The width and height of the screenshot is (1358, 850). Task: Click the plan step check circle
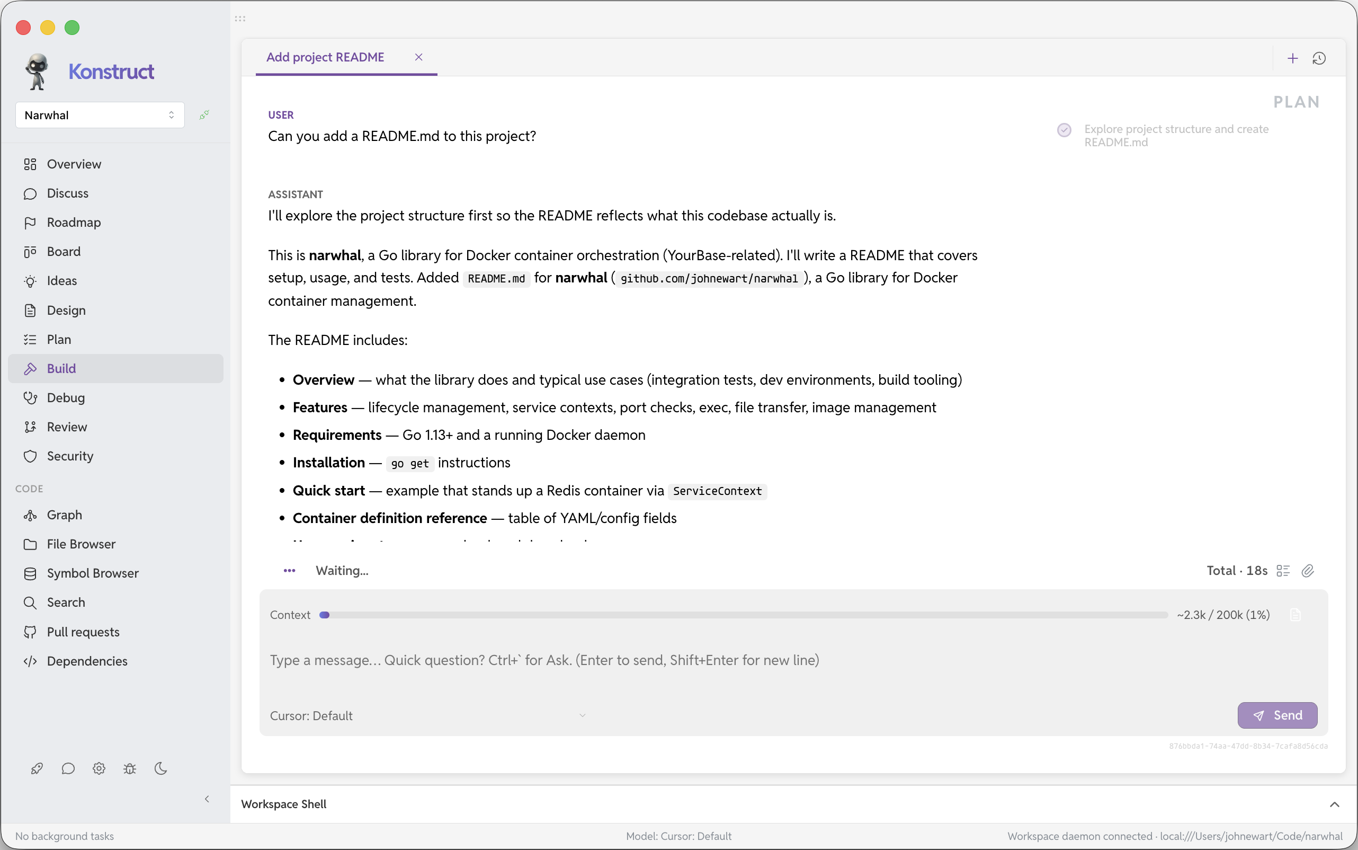point(1064,130)
